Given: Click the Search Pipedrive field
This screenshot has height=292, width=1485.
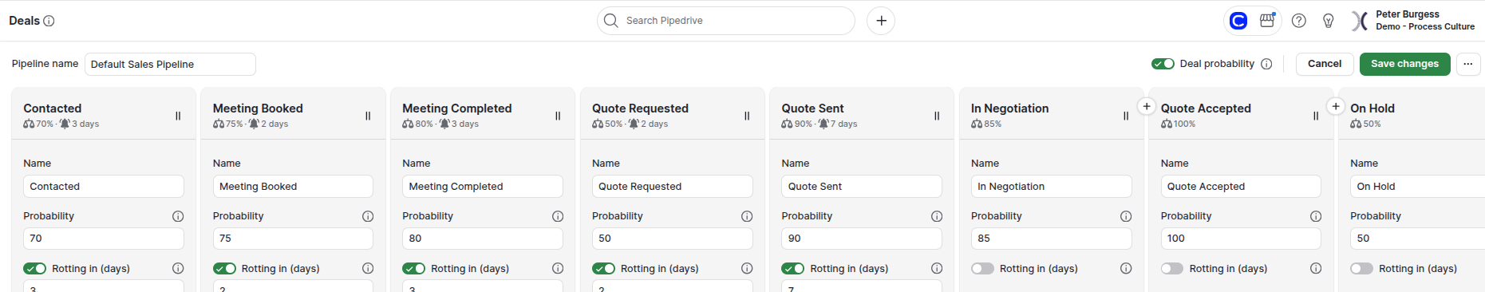Looking at the screenshot, I should tap(726, 21).
